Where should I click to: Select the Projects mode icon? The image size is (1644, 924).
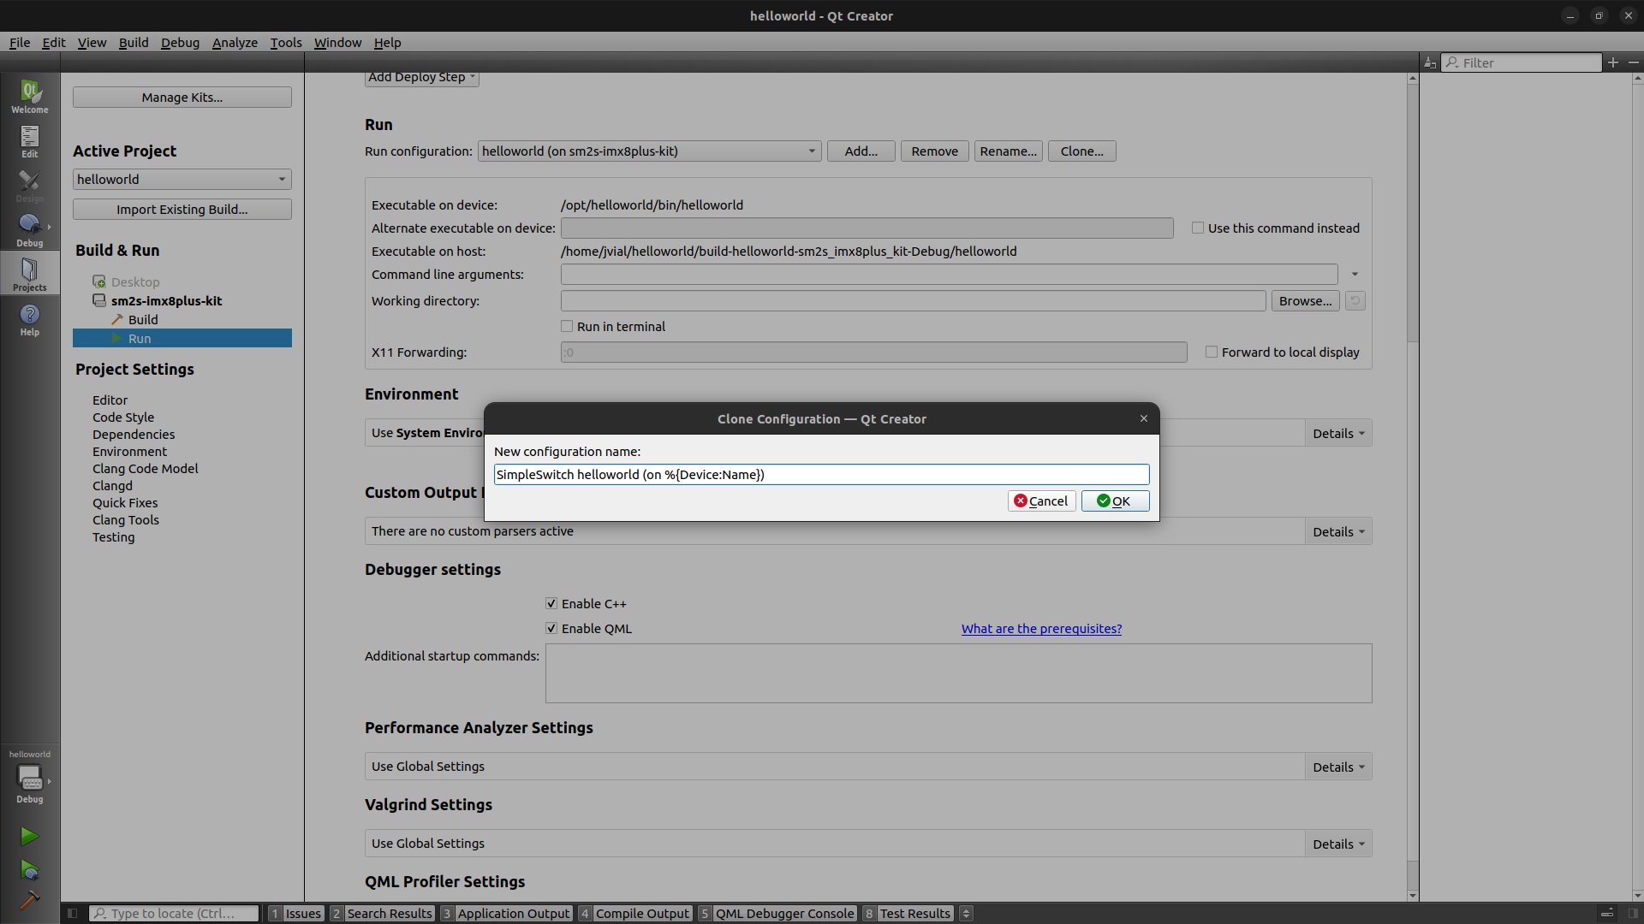29,272
